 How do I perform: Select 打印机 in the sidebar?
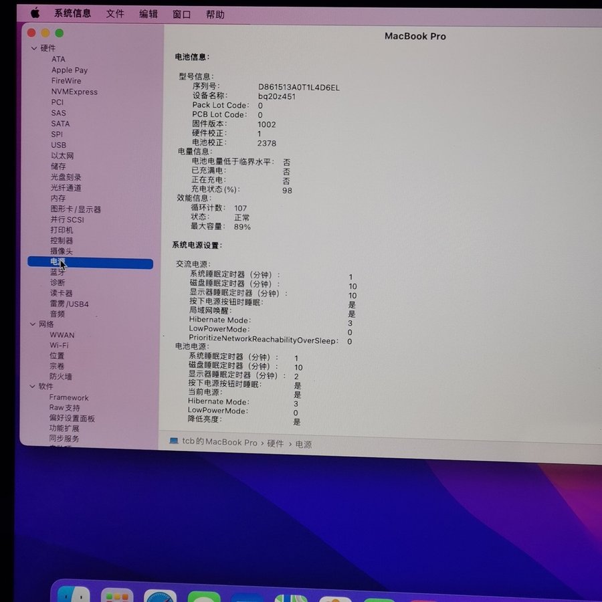point(62,230)
